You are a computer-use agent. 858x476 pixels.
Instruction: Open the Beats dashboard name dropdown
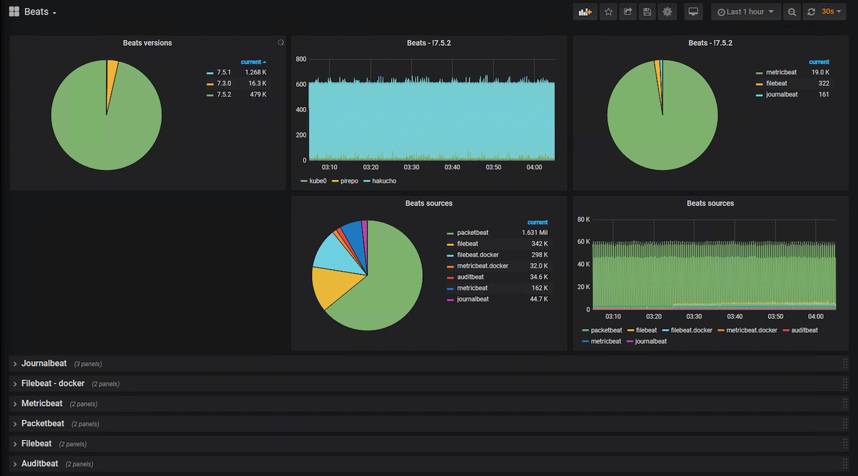[x=40, y=12]
